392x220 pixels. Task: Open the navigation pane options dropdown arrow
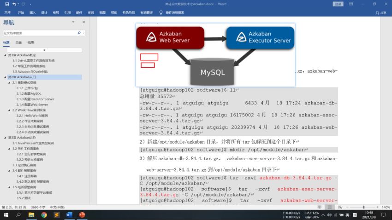[x=73, y=22]
